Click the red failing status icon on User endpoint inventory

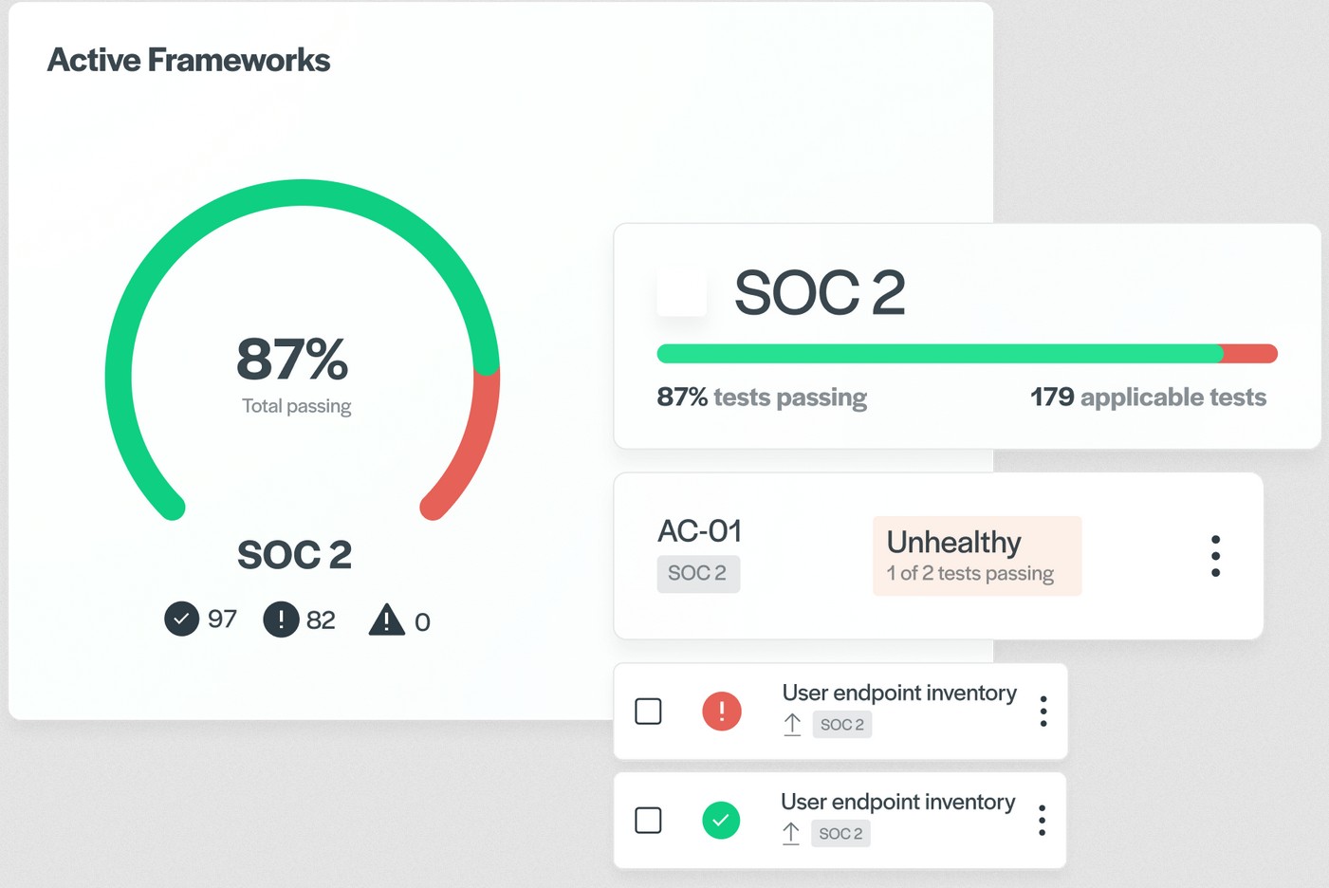[x=722, y=711]
